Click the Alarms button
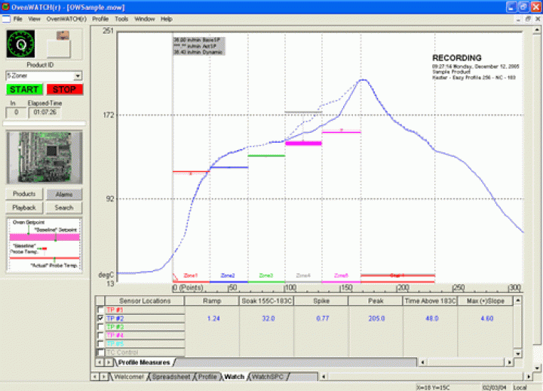The image size is (543, 391). [x=64, y=194]
